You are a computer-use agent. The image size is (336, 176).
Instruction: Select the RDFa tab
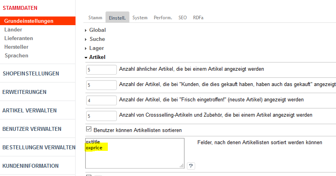point(198,18)
